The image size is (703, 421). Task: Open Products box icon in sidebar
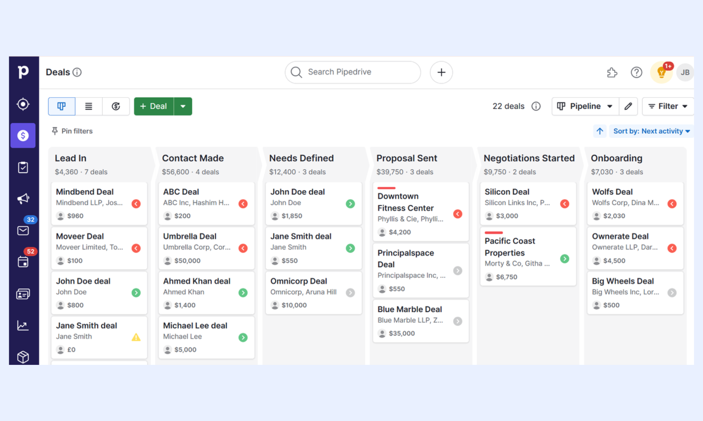(23, 357)
